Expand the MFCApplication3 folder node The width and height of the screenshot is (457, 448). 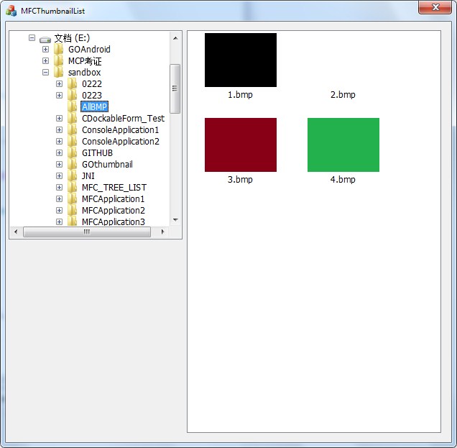[x=59, y=221]
